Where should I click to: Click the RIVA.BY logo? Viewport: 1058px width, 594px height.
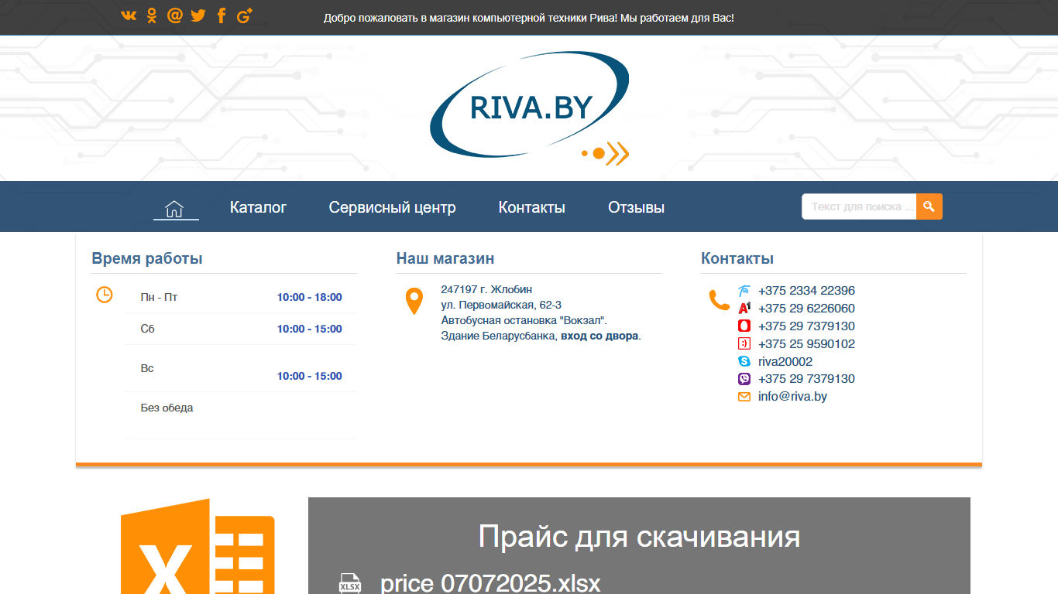[x=530, y=108]
